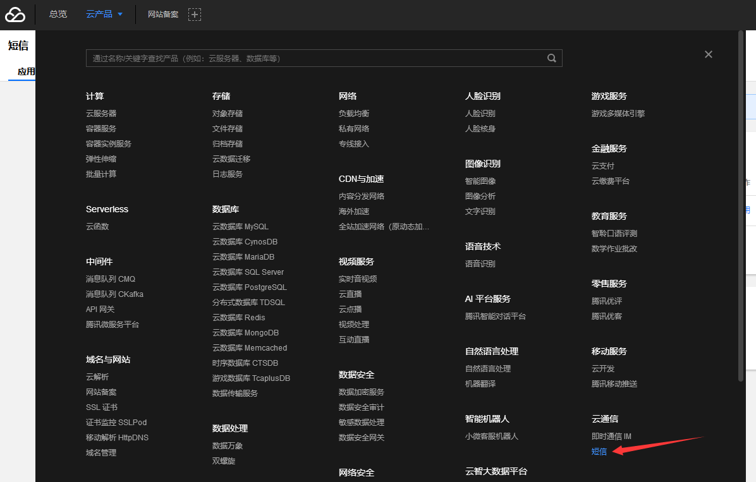Open 数据传输服务 link
The width and height of the screenshot is (756, 482).
(x=235, y=394)
